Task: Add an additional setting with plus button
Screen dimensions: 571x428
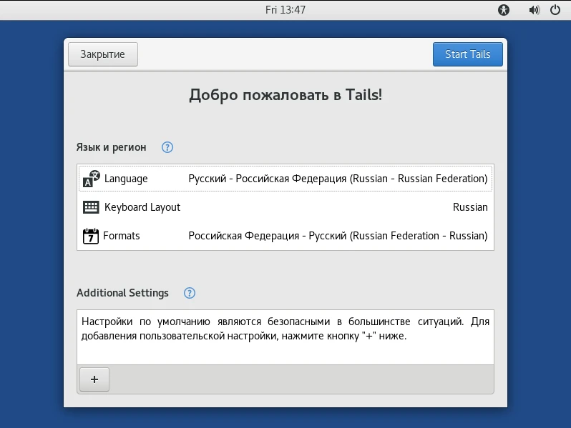Action: point(94,379)
